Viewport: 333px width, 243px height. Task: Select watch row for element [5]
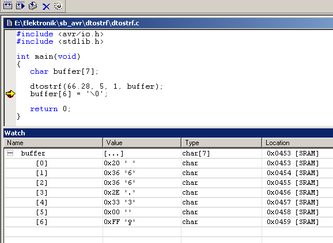click(169, 212)
